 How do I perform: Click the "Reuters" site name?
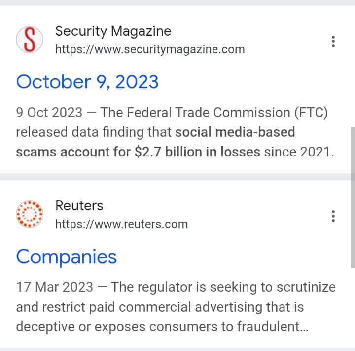point(79,206)
